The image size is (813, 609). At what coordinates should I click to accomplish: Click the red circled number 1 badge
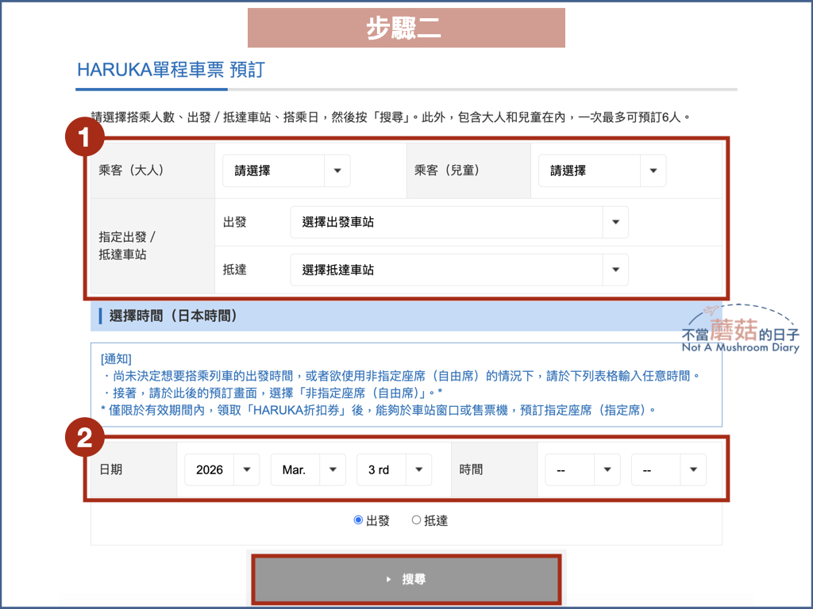[85, 136]
